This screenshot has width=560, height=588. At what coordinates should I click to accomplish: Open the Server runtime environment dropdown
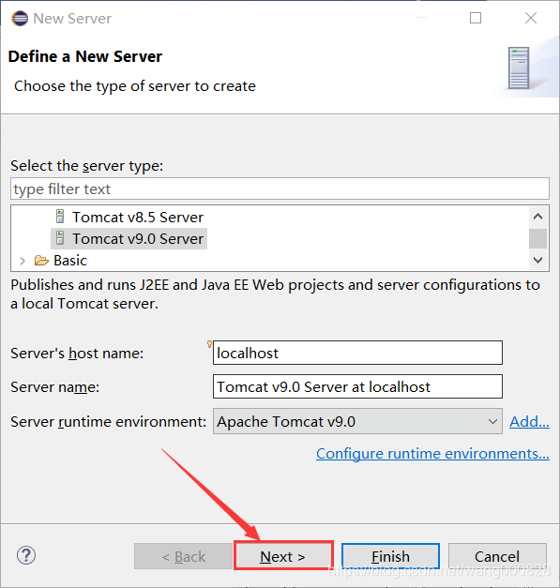click(x=357, y=421)
